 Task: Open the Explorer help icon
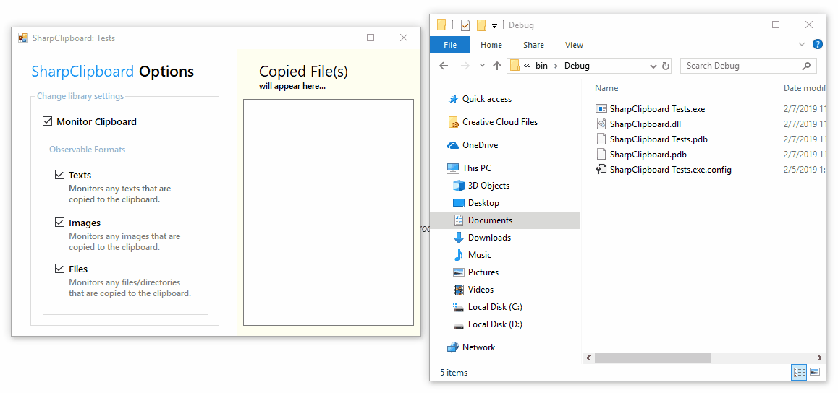click(x=817, y=45)
